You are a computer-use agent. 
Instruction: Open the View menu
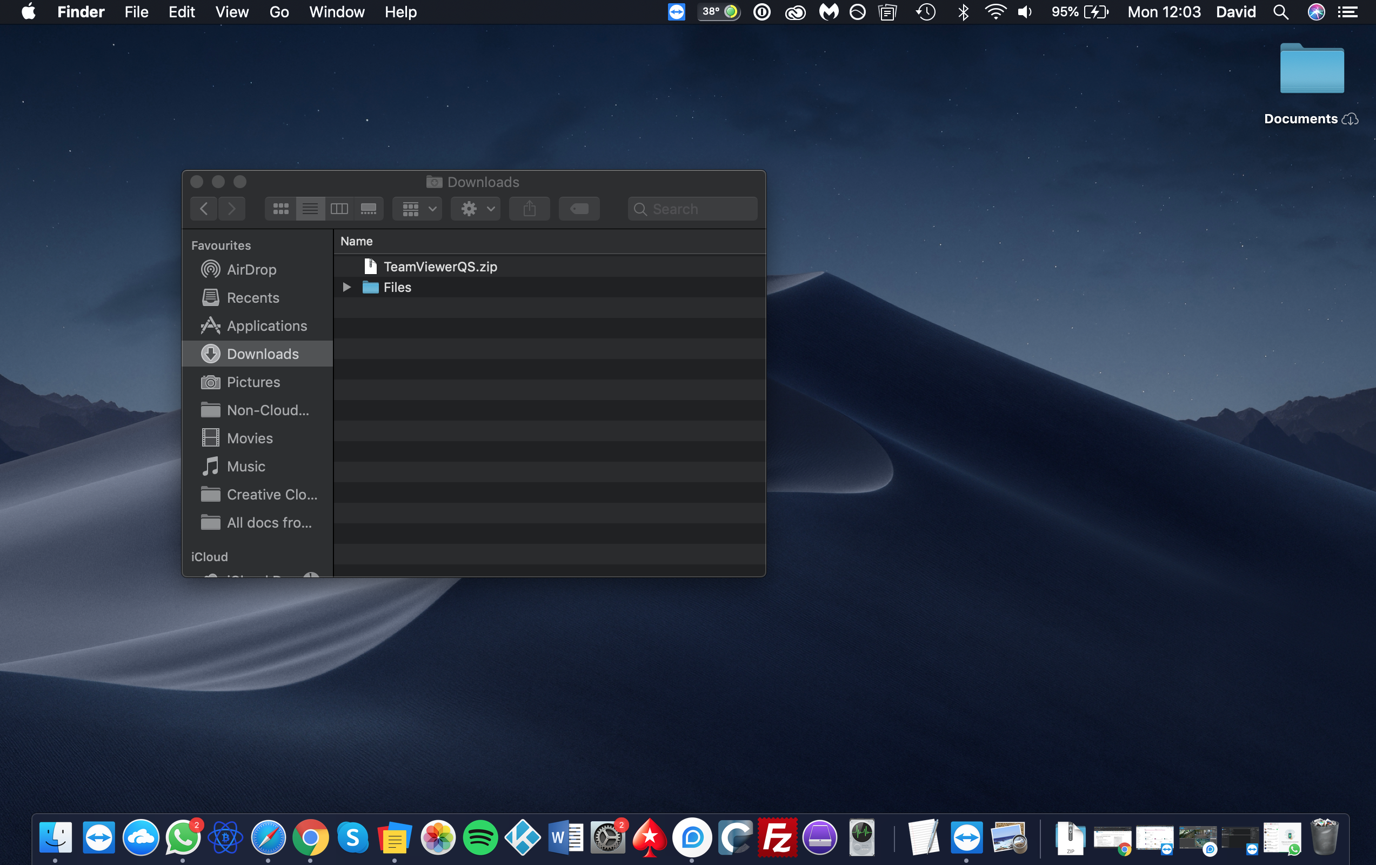pyautogui.click(x=231, y=12)
